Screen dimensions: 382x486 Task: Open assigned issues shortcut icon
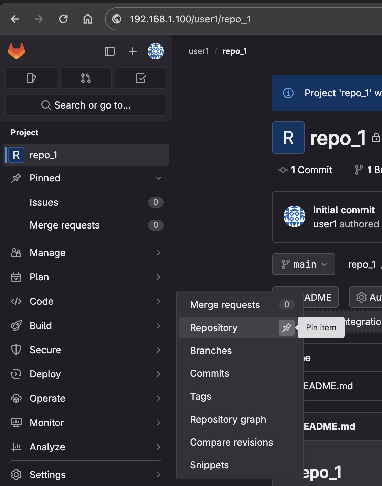tap(31, 78)
